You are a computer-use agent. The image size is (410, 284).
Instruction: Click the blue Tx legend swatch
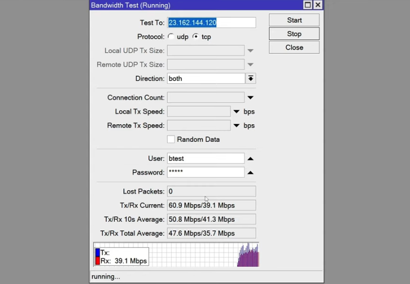(x=98, y=253)
